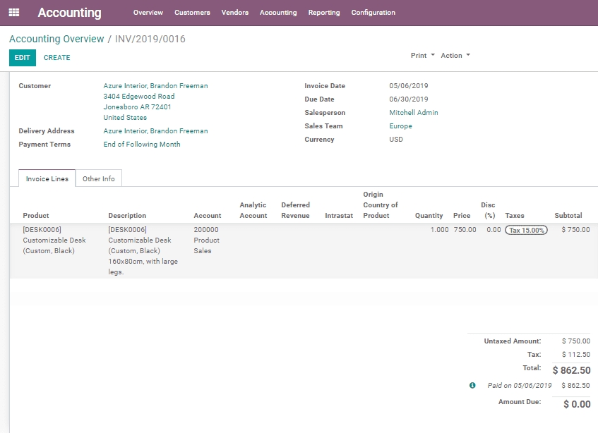Open customer Azure Interior, Brandon Freeman
Screen dimensions: 598x433
(x=156, y=85)
